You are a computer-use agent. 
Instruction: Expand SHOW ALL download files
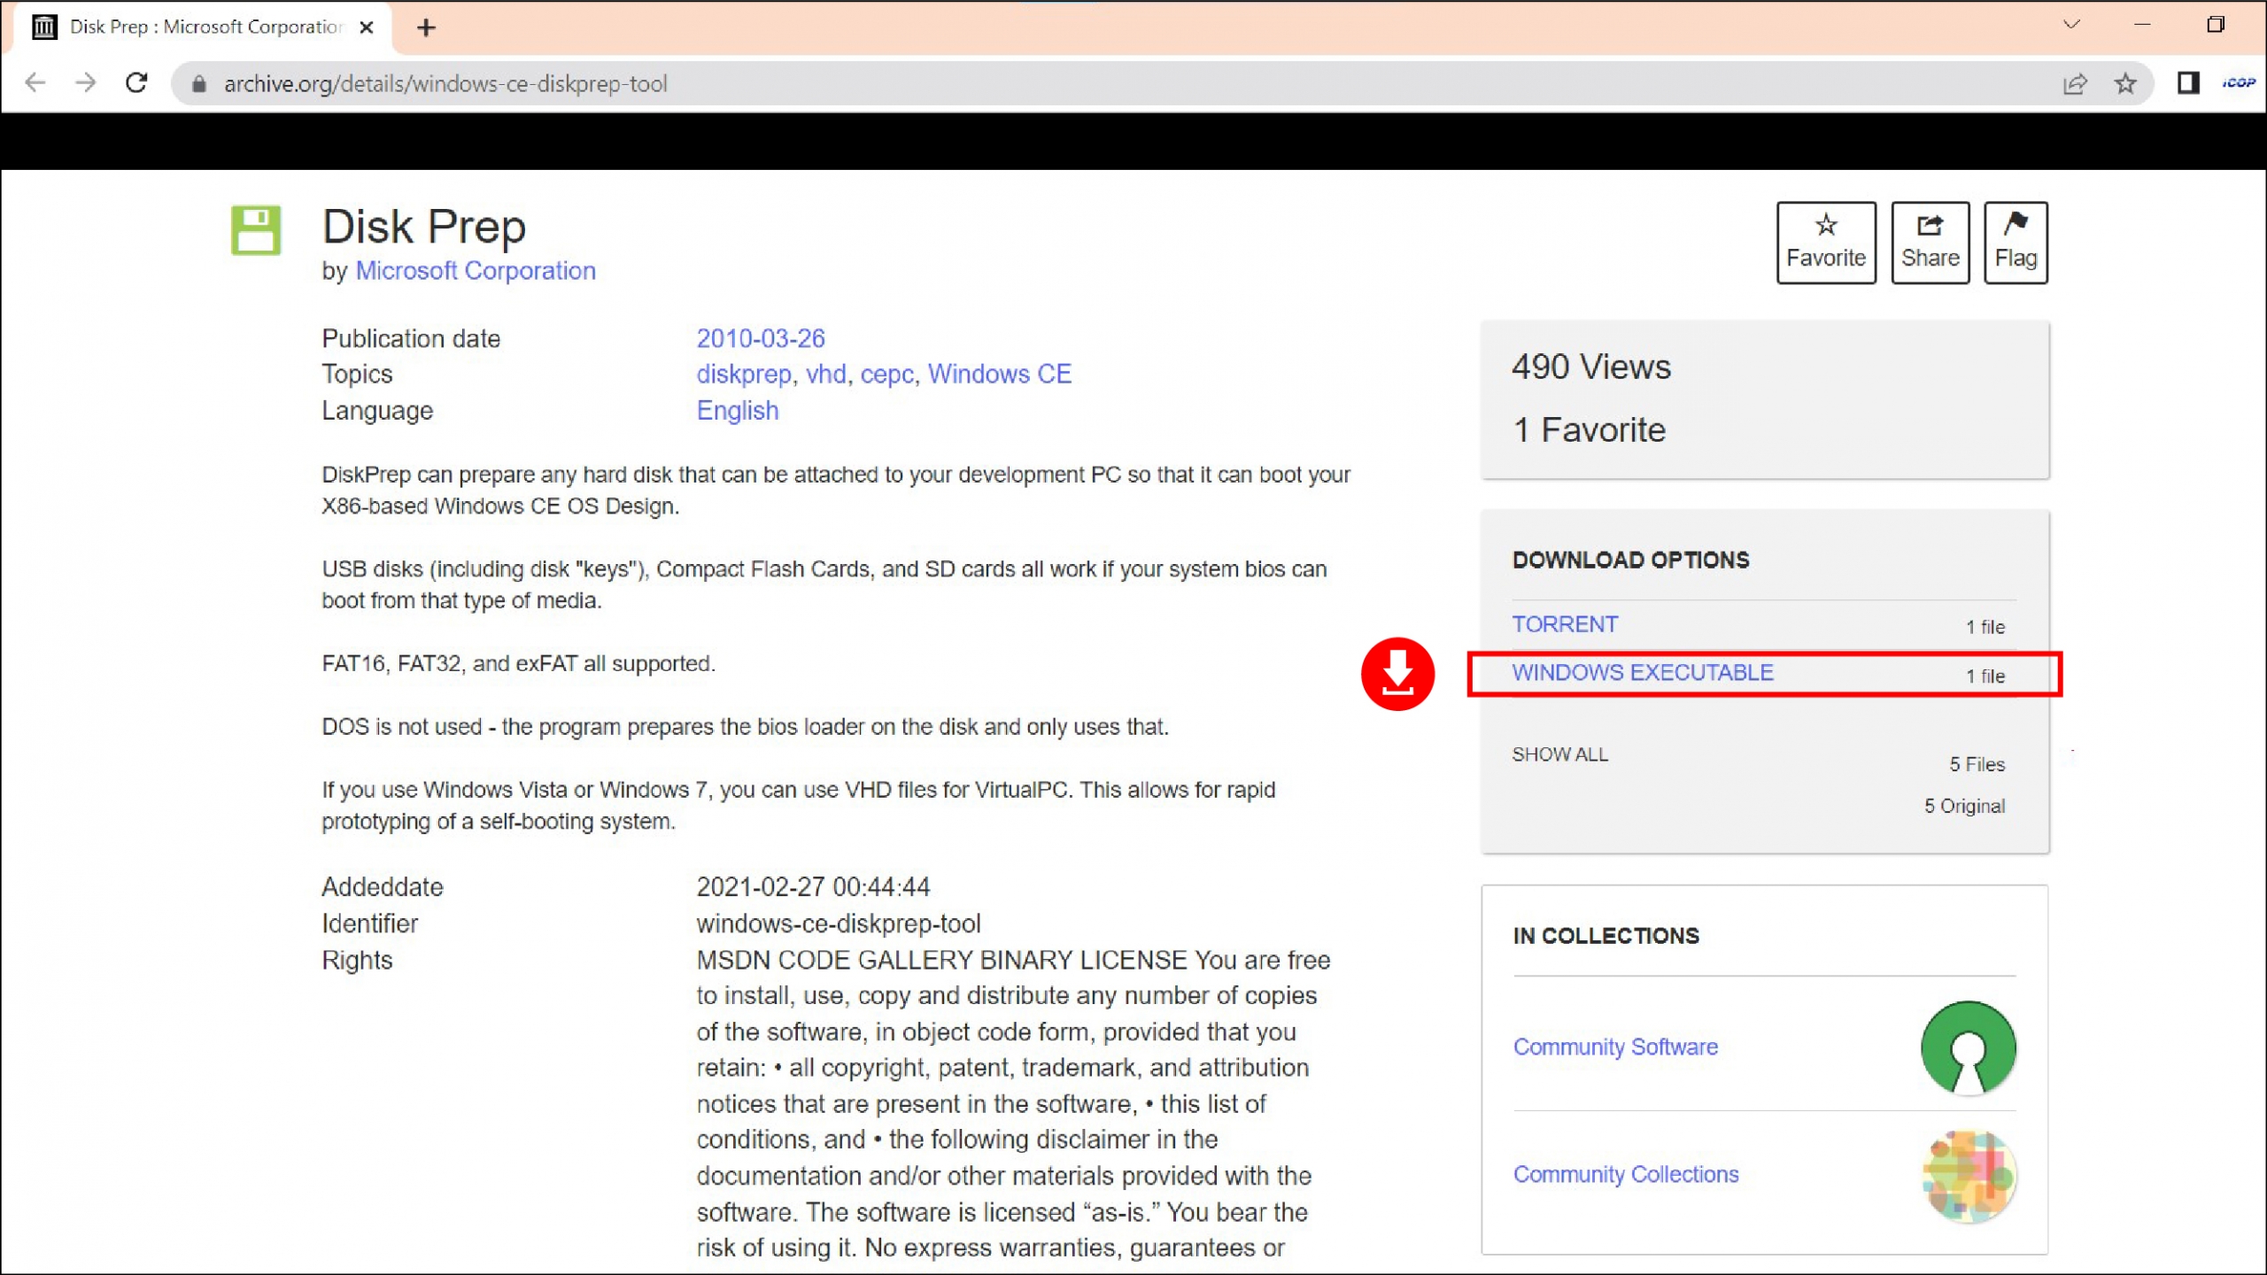pyautogui.click(x=1559, y=754)
